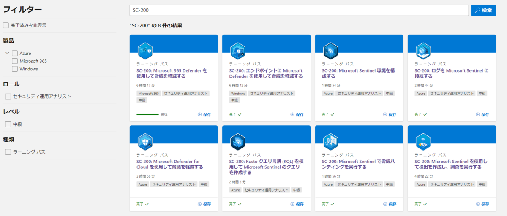This screenshot has height=216, width=507.
Task: Save the Microsoft Defender for Cloud learning path
Action: click(x=204, y=204)
